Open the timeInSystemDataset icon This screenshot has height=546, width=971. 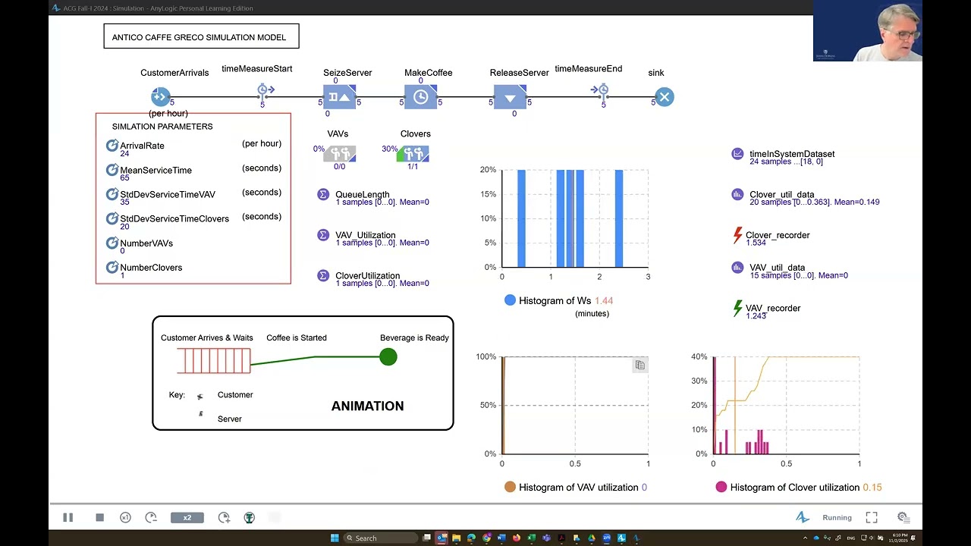pos(737,154)
